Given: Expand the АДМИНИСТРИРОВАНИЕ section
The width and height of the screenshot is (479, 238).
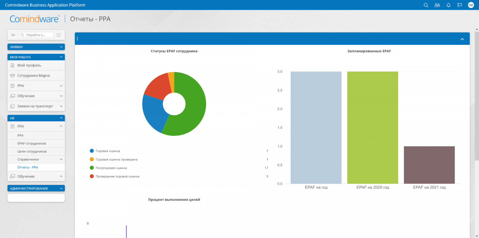Looking at the screenshot, I should (x=36, y=188).
